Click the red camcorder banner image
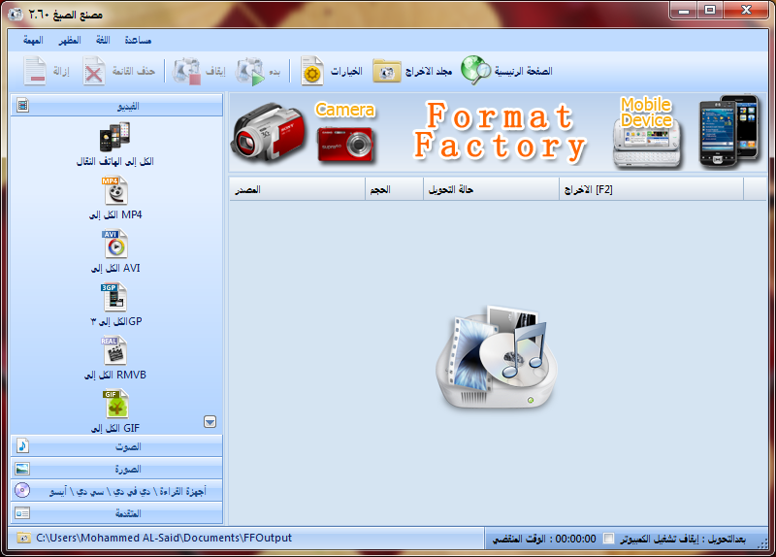The width and height of the screenshot is (776, 557). click(x=268, y=132)
